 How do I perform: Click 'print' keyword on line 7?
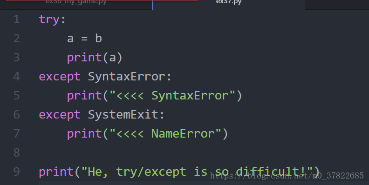84,134
